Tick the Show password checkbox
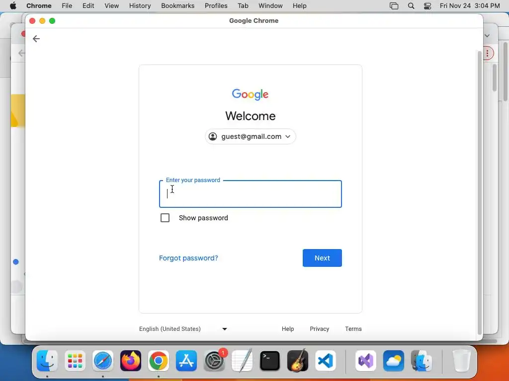The height and width of the screenshot is (381, 509). (165, 218)
